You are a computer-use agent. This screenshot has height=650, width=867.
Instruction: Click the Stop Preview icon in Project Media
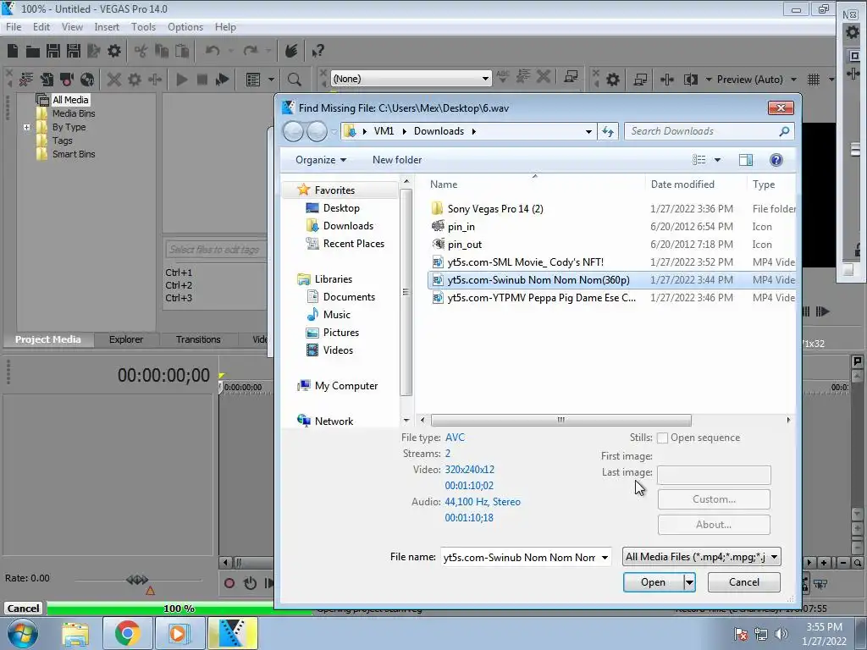click(x=202, y=80)
